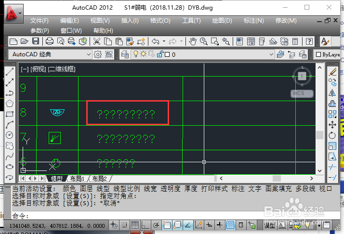Viewport: 344px width, 234px height.
Task: Open the ByLayer color dropdown
Action: coord(327,54)
